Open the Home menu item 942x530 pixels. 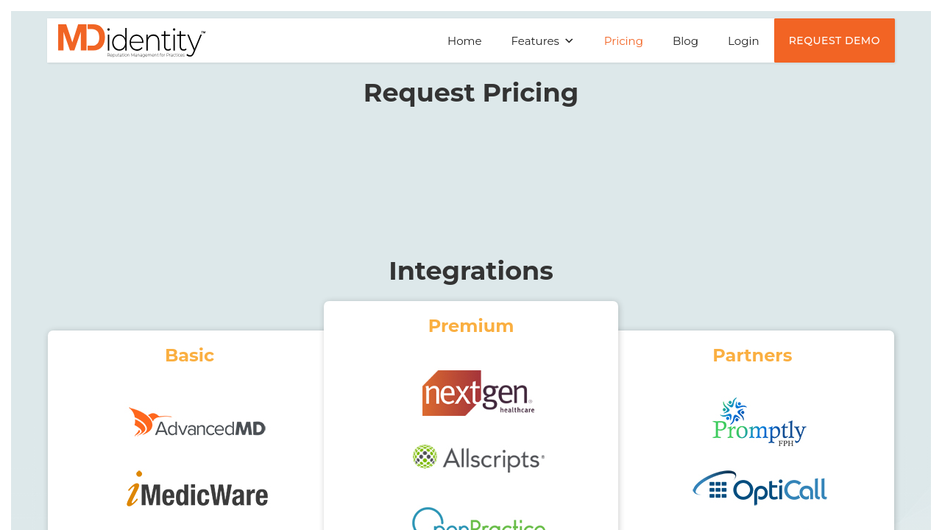click(x=464, y=41)
